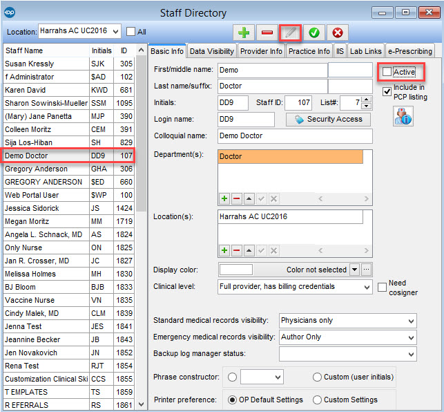
Task: Click the Security Access button
Action: 328,119
